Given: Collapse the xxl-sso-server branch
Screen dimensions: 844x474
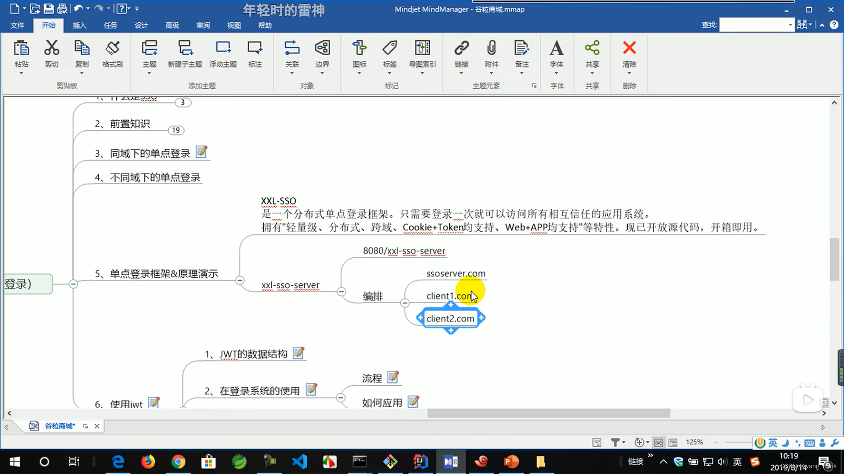Looking at the screenshot, I should 342,291.
